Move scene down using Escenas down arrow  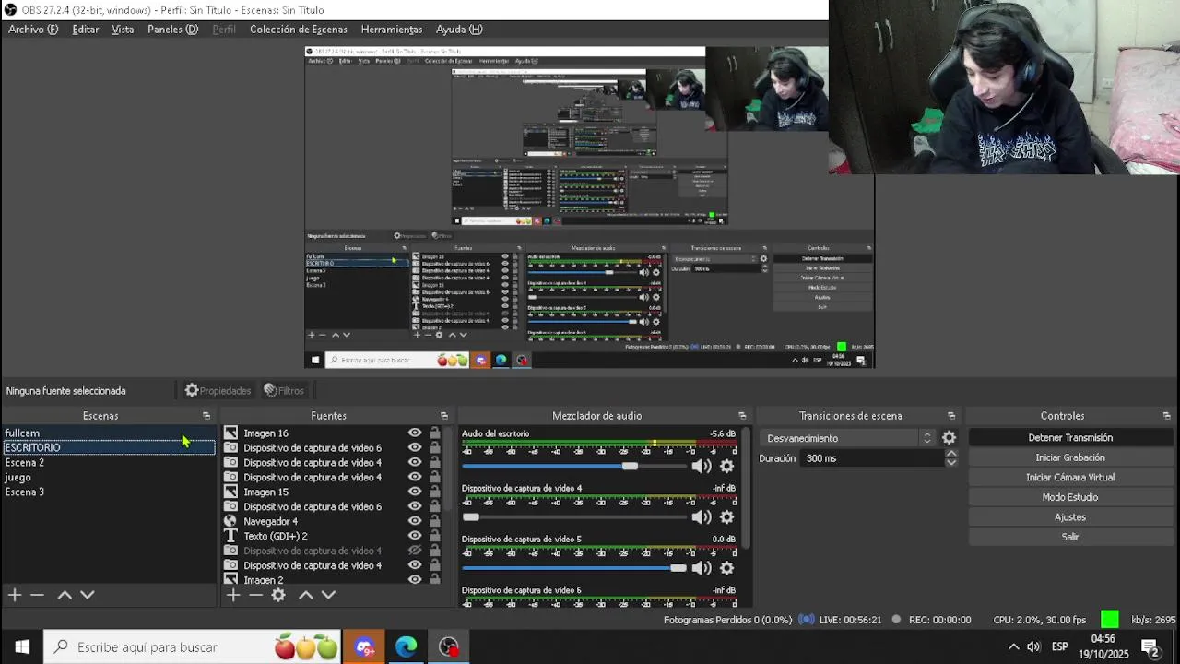click(88, 595)
